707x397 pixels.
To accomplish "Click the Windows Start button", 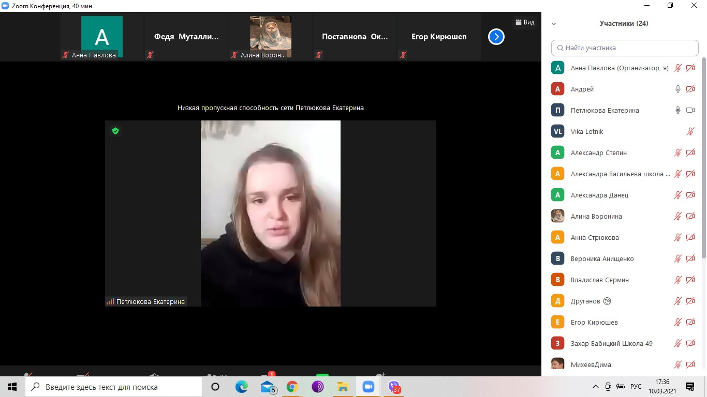I will pyautogui.click(x=12, y=387).
